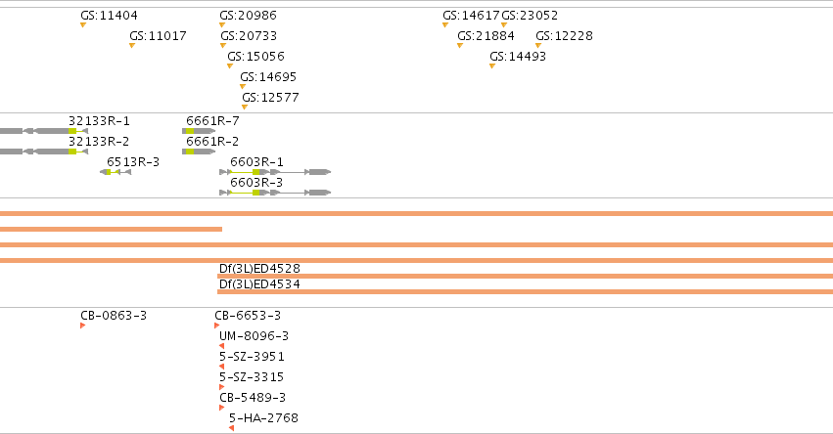The width and height of the screenshot is (833, 434).
Task: Click the "Df(3L)ED4534" label text
Action: pyautogui.click(x=259, y=283)
